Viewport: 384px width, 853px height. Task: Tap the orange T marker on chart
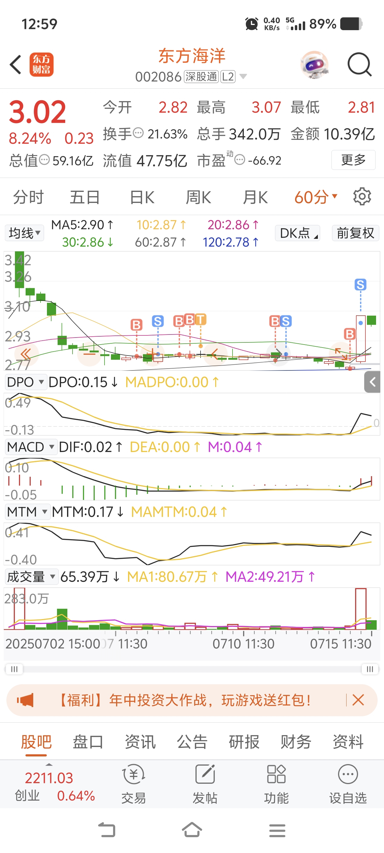coord(201,320)
